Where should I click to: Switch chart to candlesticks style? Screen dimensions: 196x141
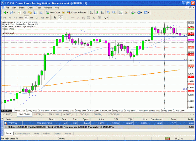pos(97,13)
